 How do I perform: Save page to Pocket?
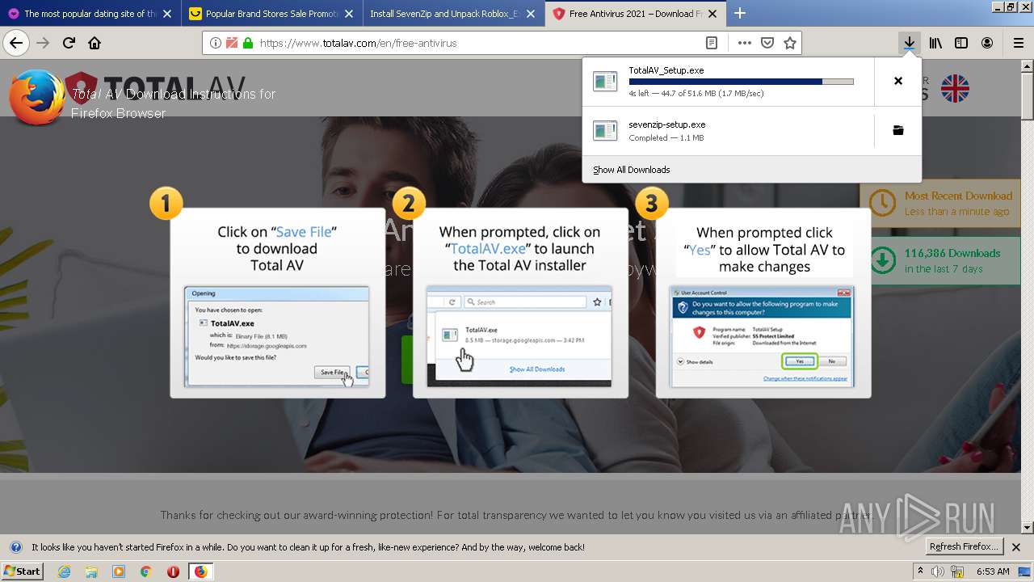coord(767,43)
